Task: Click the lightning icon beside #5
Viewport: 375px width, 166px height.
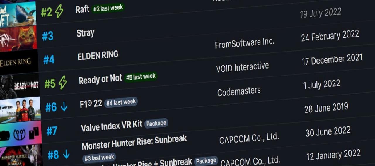Action: (63, 83)
